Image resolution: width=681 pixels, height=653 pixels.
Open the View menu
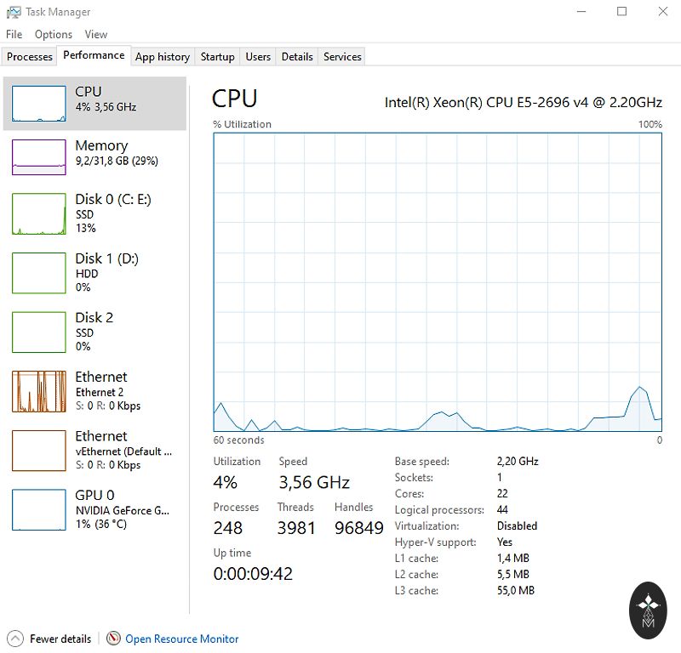(x=96, y=35)
